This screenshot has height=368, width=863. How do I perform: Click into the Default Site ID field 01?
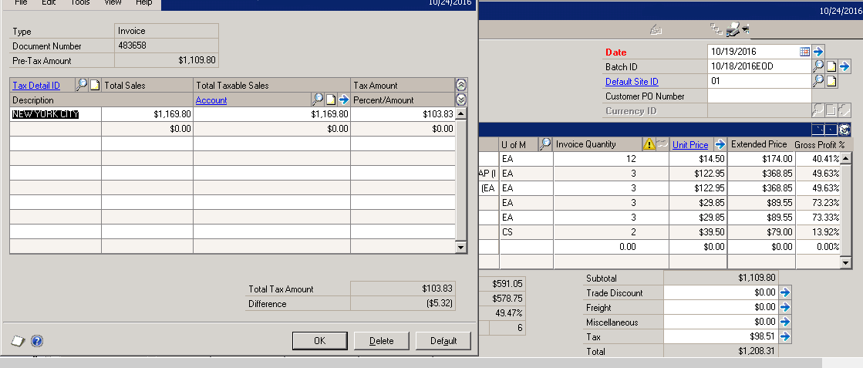(760, 81)
